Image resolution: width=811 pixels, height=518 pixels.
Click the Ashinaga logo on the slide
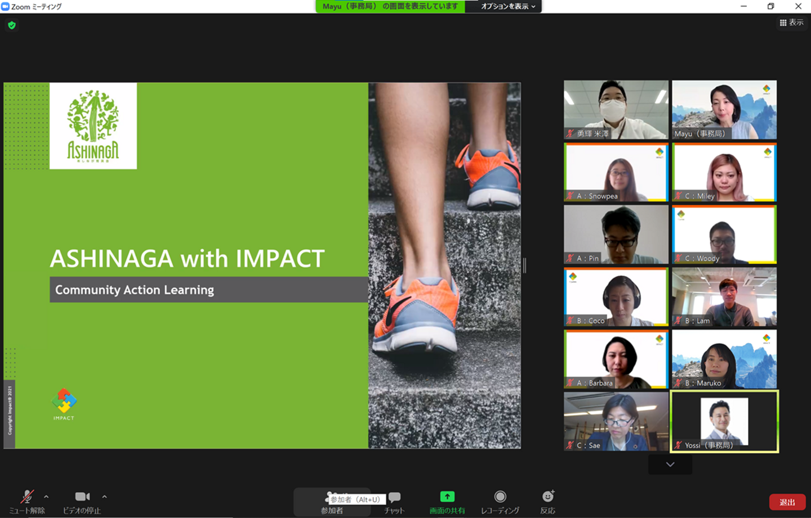[x=93, y=126]
